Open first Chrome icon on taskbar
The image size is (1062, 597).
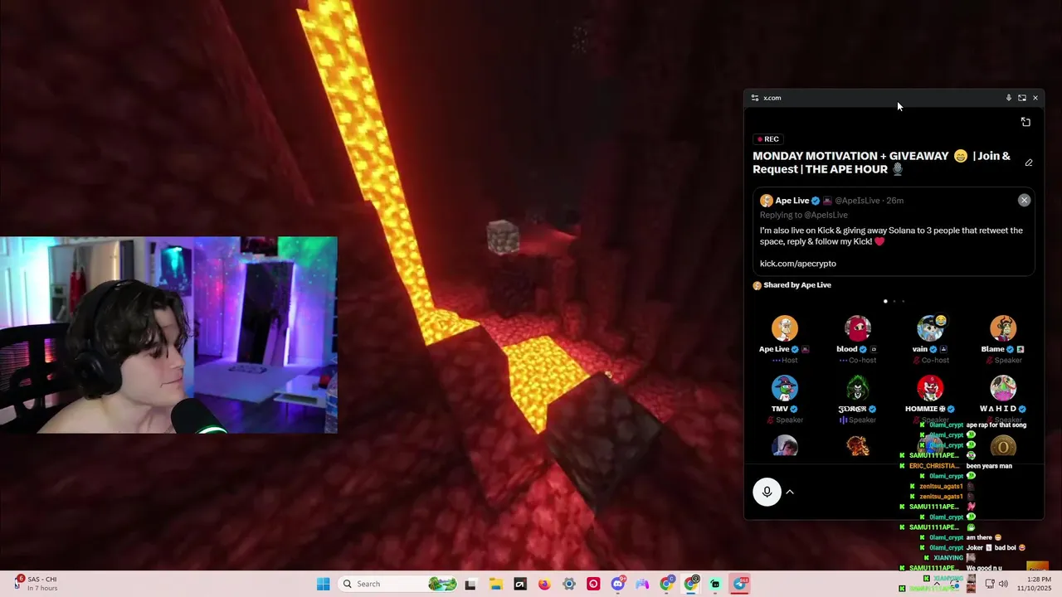click(666, 584)
